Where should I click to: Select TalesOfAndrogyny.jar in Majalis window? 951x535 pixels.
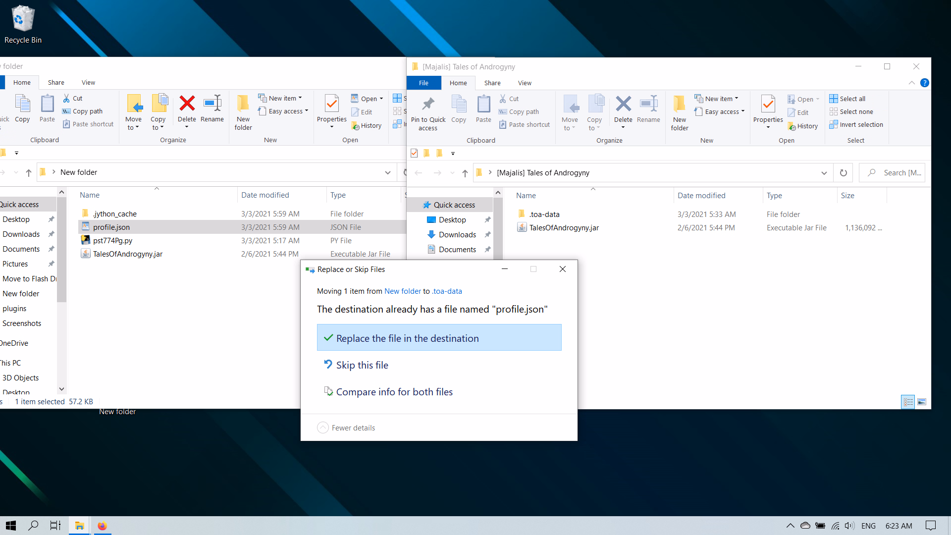pos(564,227)
